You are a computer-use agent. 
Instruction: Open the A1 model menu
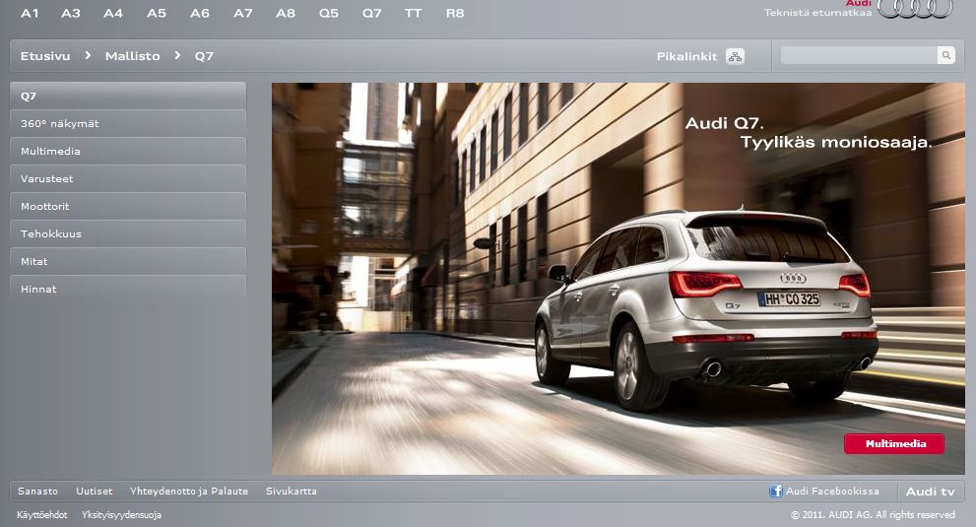(x=30, y=14)
